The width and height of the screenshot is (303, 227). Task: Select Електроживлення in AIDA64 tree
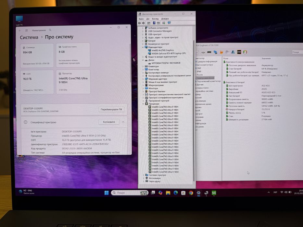click(205, 78)
